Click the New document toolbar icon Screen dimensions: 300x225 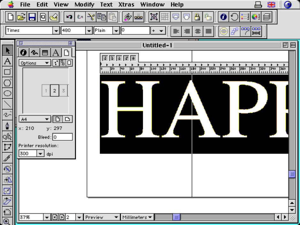(11, 17)
